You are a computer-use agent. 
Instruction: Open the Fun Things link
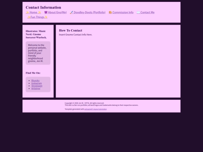38,17
